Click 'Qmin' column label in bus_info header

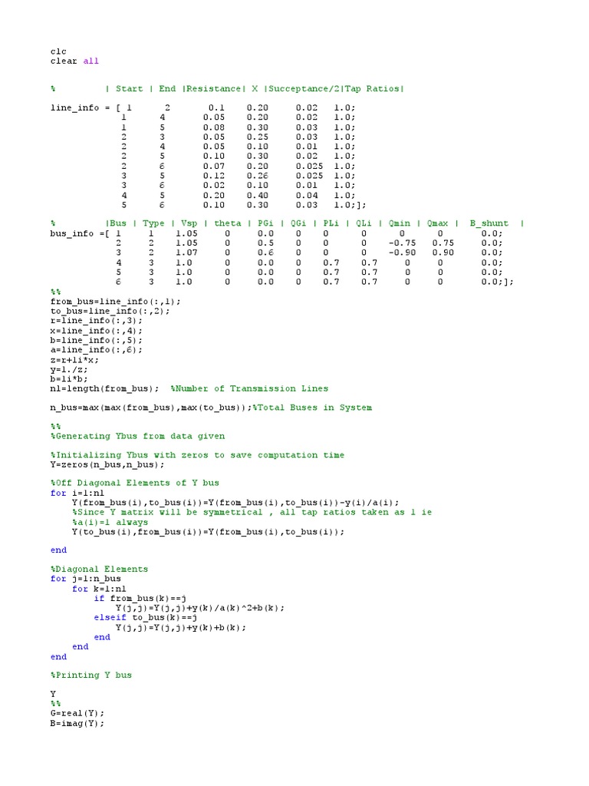[x=399, y=223]
